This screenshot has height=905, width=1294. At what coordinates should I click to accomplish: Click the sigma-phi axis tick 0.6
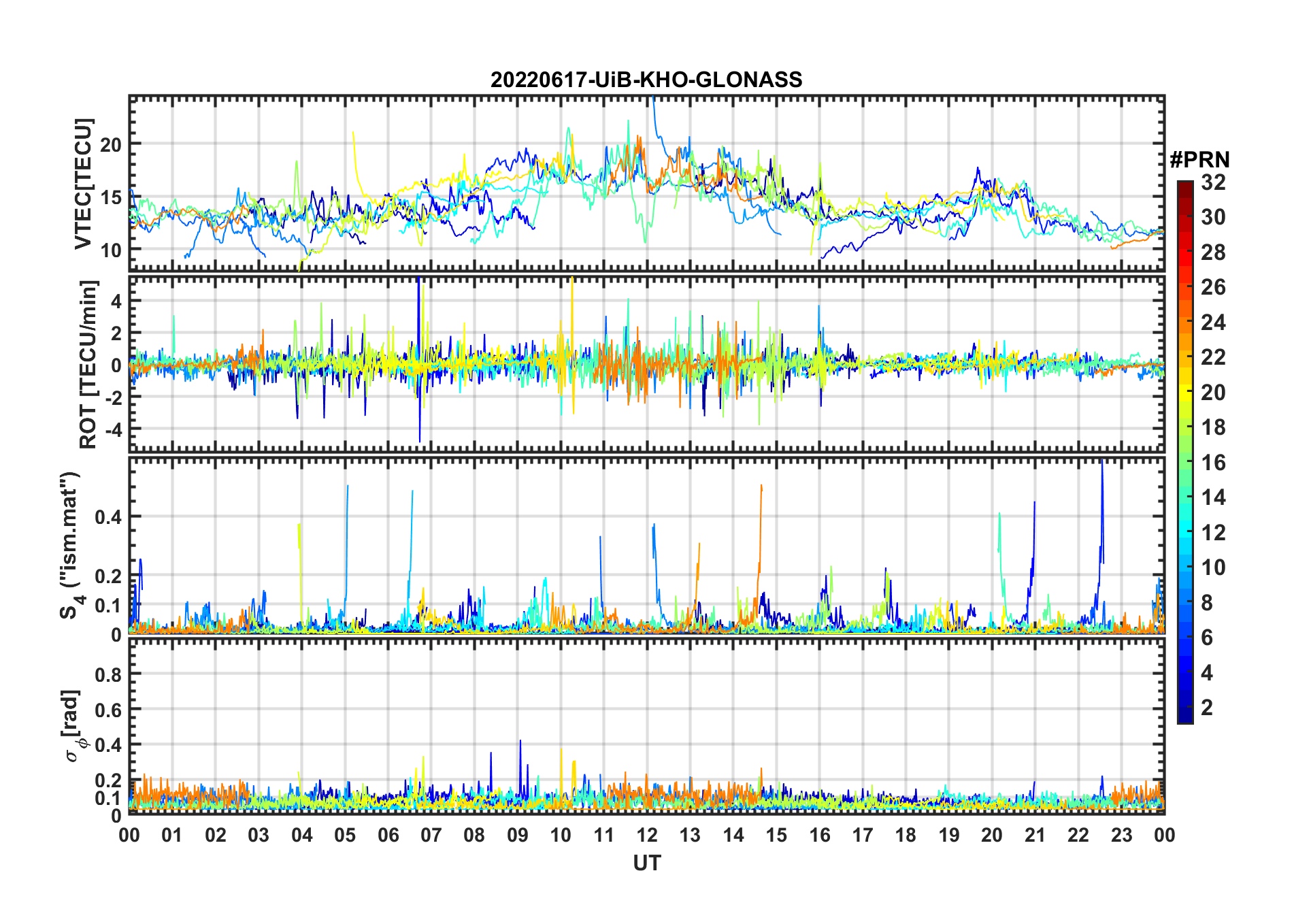[109, 710]
